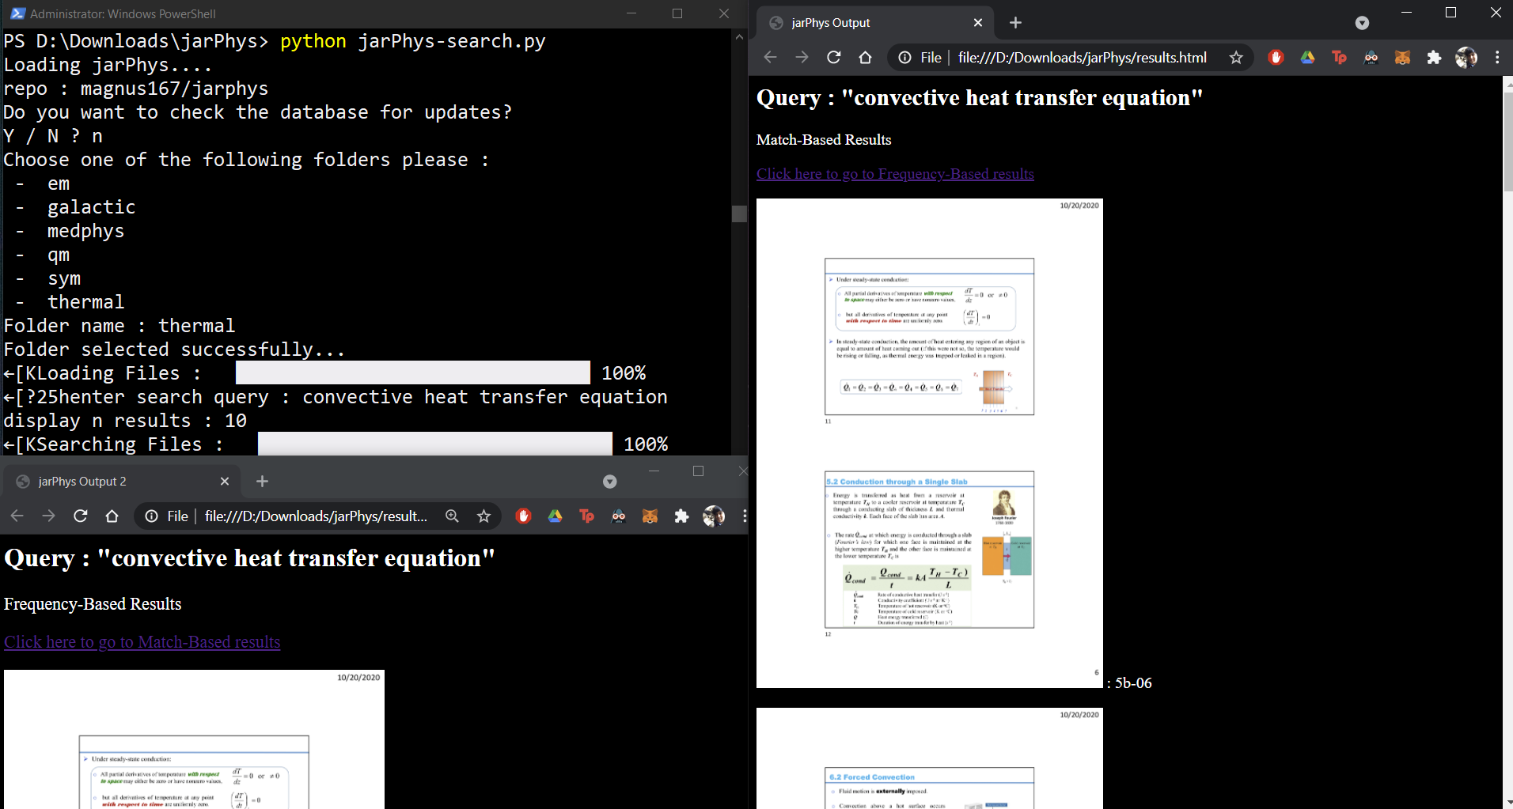Open the Chrome three-dot menu
This screenshot has height=809, width=1513.
point(1497,57)
